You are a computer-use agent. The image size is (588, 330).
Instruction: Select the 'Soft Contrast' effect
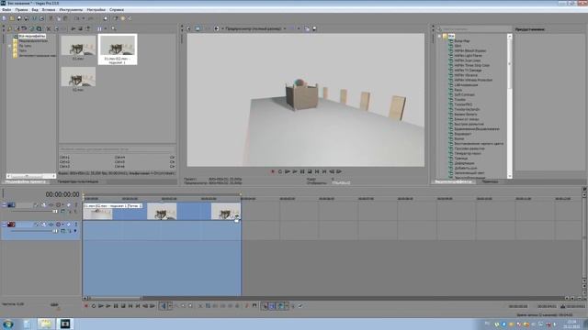(464, 94)
